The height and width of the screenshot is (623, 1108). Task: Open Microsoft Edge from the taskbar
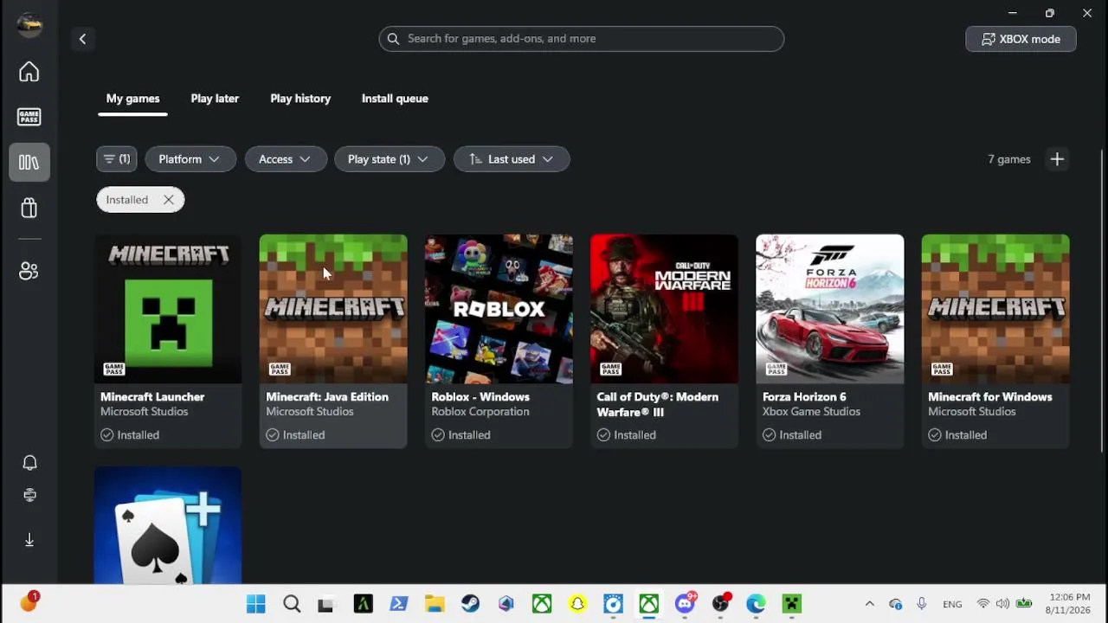(x=756, y=604)
